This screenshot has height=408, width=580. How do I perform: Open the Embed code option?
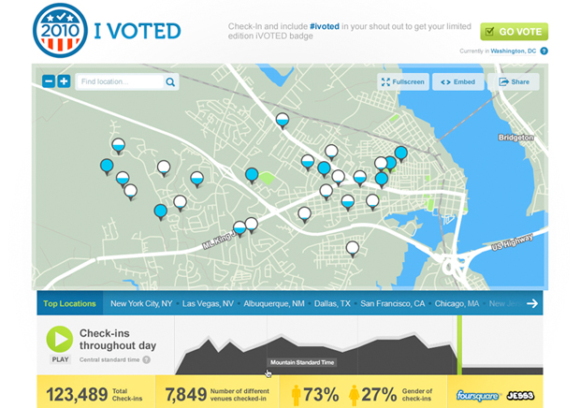458,82
